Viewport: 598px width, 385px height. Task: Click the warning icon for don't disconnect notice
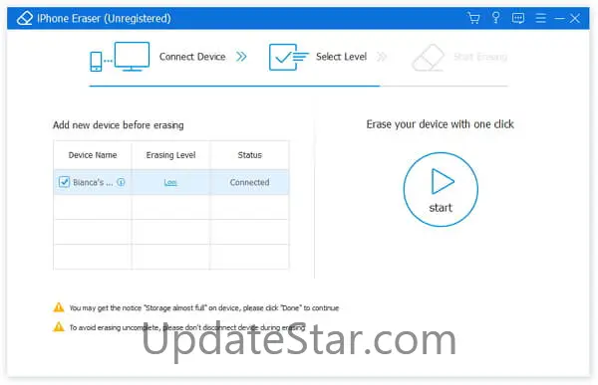[x=59, y=326]
